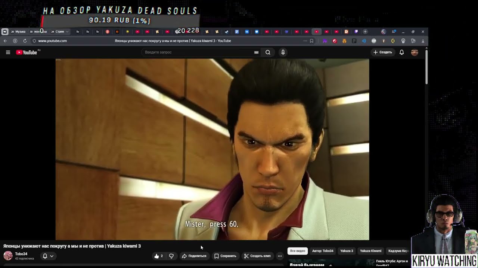Open the Стрим tab group
Image resolution: width=478 pixels, height=268 pixels.
coord(58,32)
